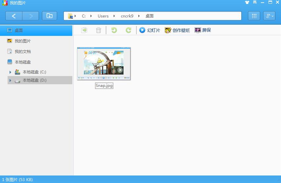Open 本地磁盘 (D:) drive
Viewport: 281px width, 183px height.
pos(34,80)
